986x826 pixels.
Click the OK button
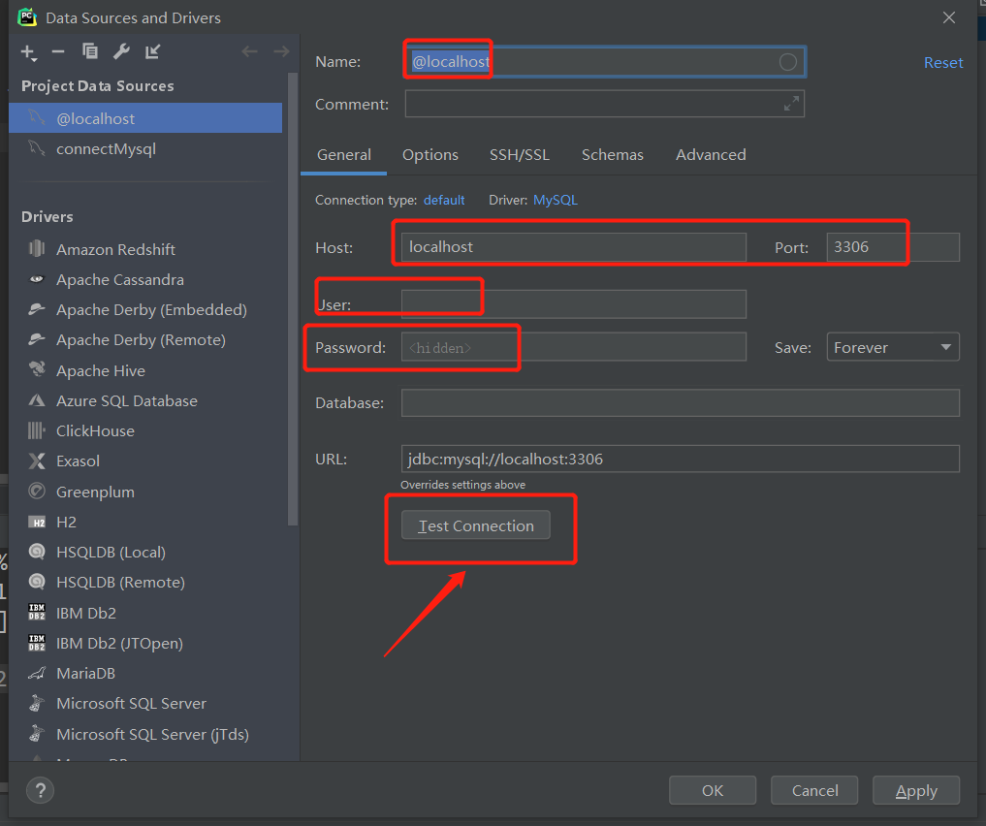pyautogui.click(x=713, y=790)
